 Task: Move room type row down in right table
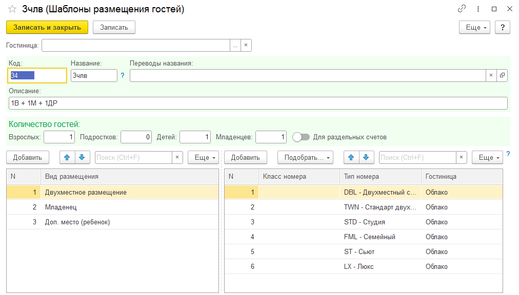pyautogui.click(x=366, y=157)
